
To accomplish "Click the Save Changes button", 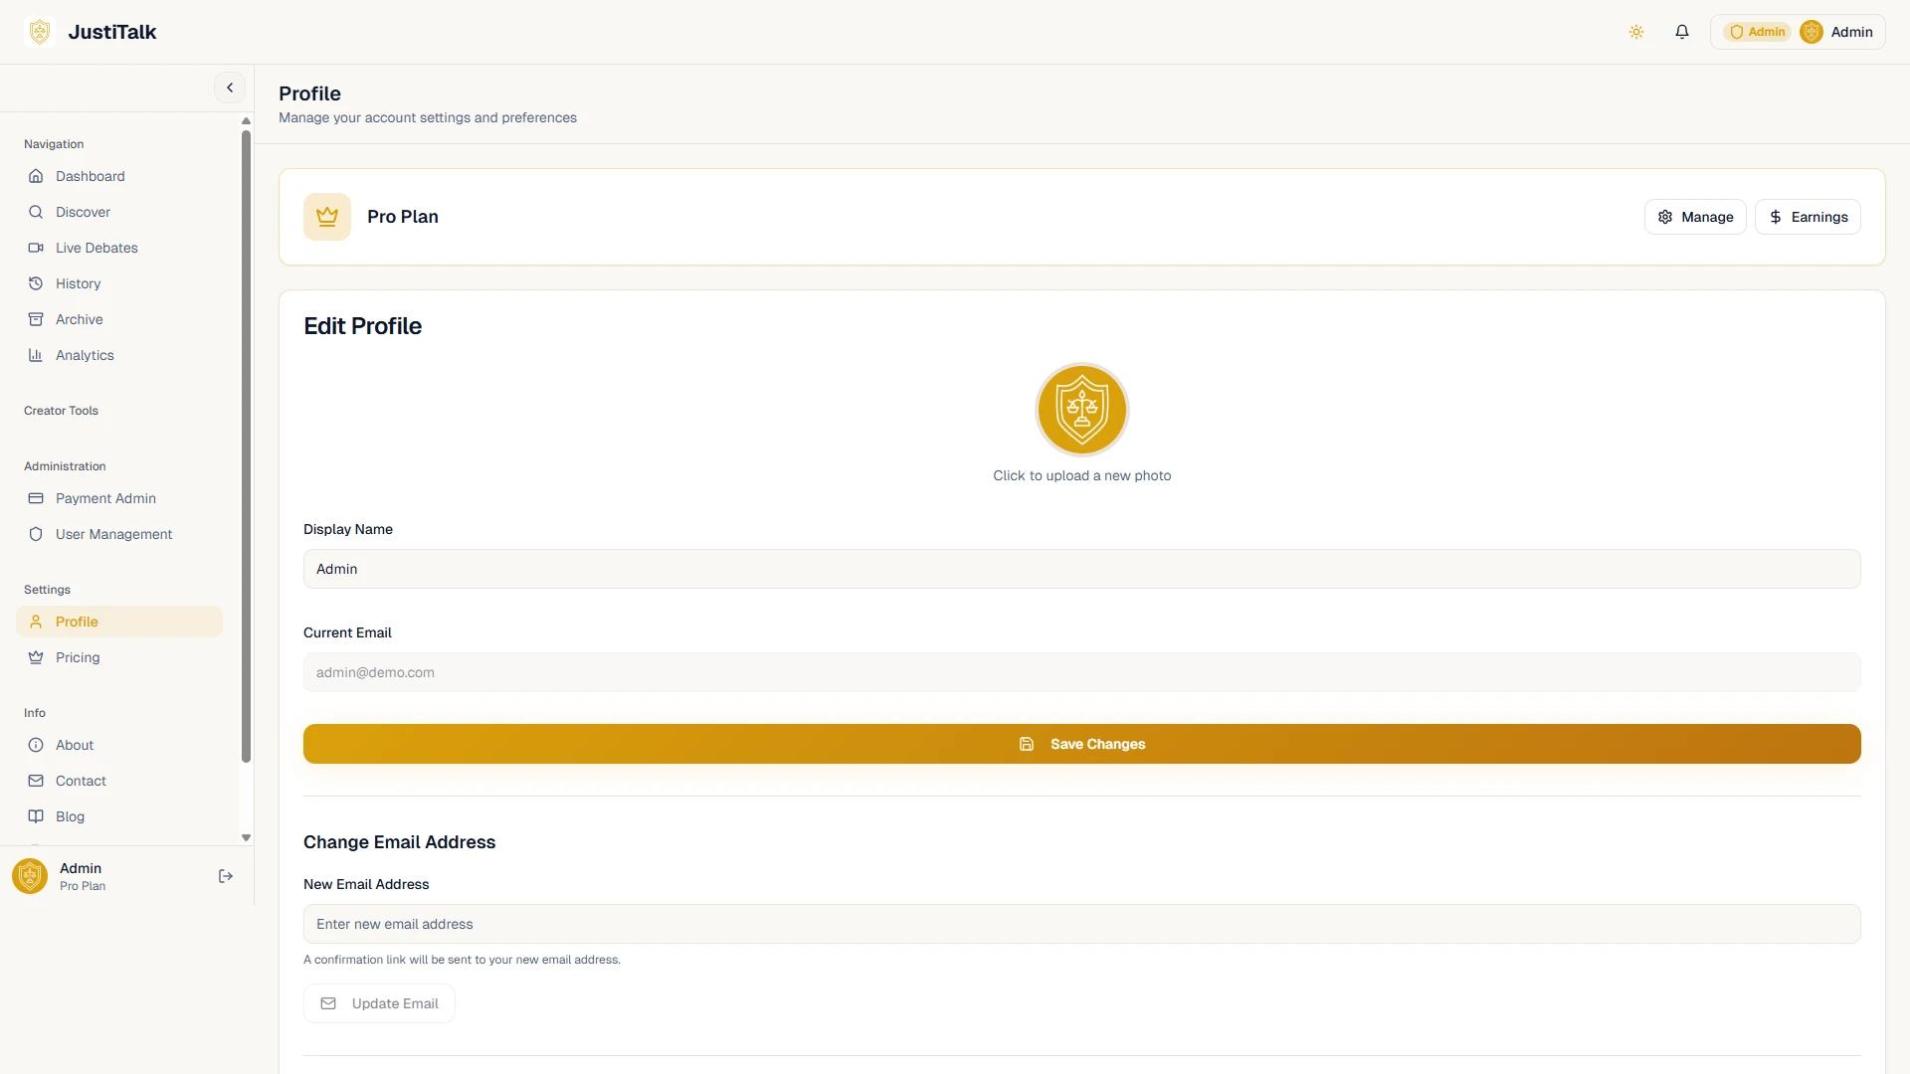I will click(1082, 744).
